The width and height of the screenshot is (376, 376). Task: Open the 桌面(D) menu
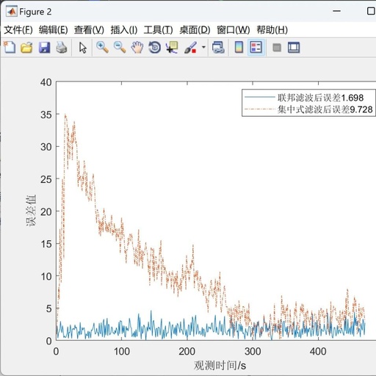195,30
